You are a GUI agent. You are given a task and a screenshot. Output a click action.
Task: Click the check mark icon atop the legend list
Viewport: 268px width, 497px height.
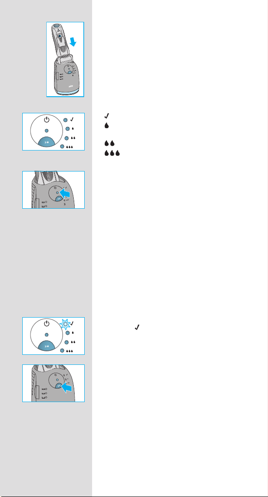click(107, 117)
